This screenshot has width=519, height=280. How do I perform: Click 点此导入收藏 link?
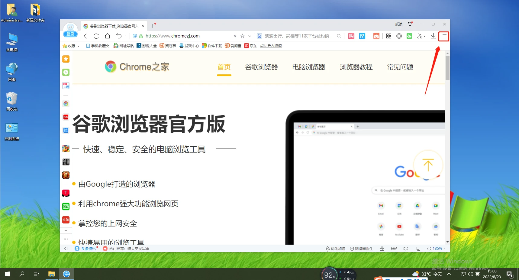pyautogui.click(x=271, y=46)
